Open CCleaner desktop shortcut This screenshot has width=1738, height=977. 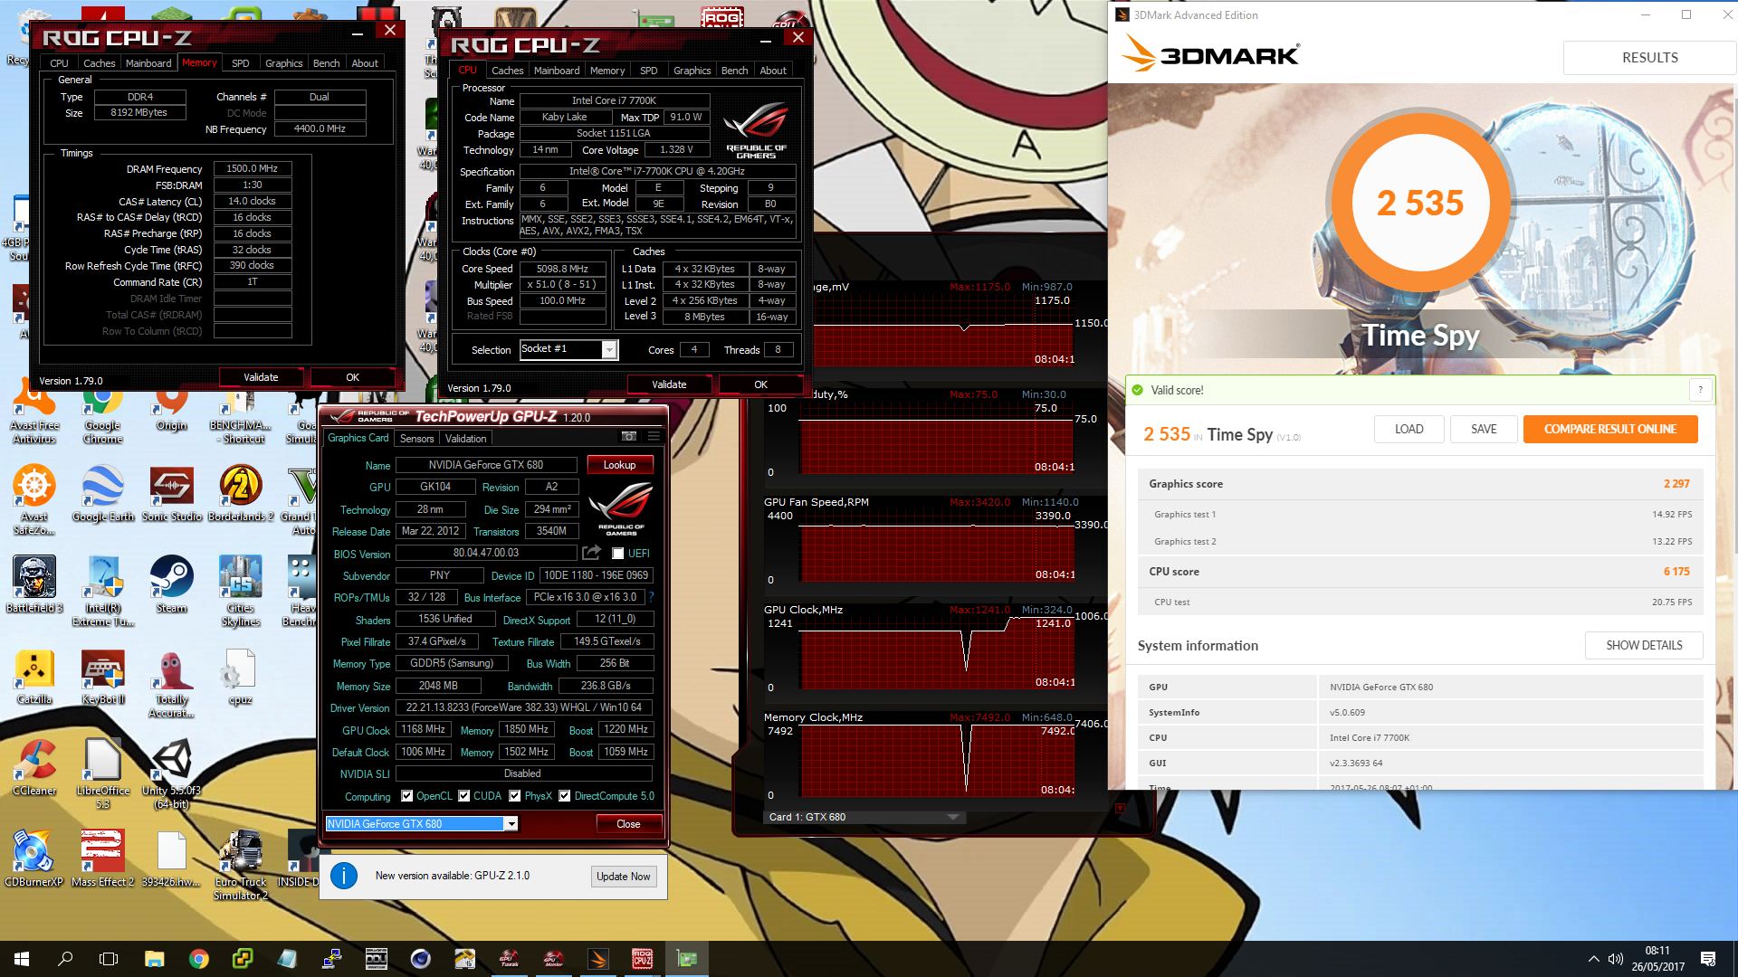tap(33, 768)
